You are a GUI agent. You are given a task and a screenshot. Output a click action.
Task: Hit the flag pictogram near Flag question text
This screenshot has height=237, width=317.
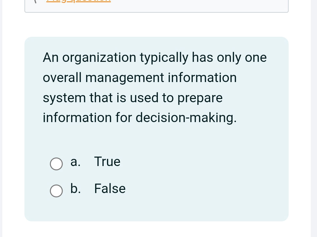pyautogui.click(x=36, y=2)
